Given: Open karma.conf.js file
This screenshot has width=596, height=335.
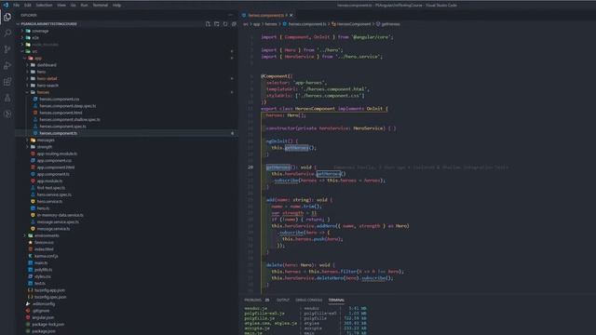Looking at the screenshot, I should [46, 256].
